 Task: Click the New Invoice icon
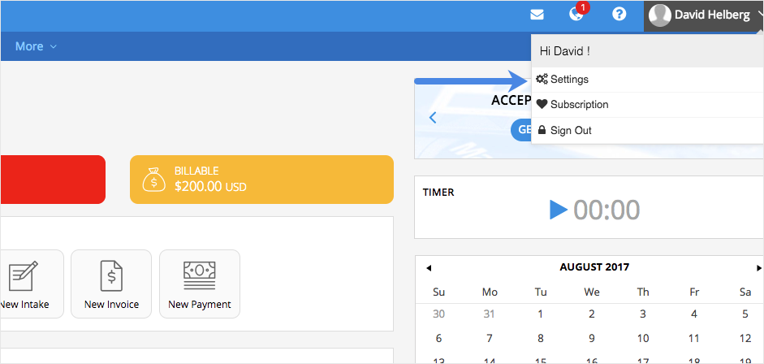point(111,276)
